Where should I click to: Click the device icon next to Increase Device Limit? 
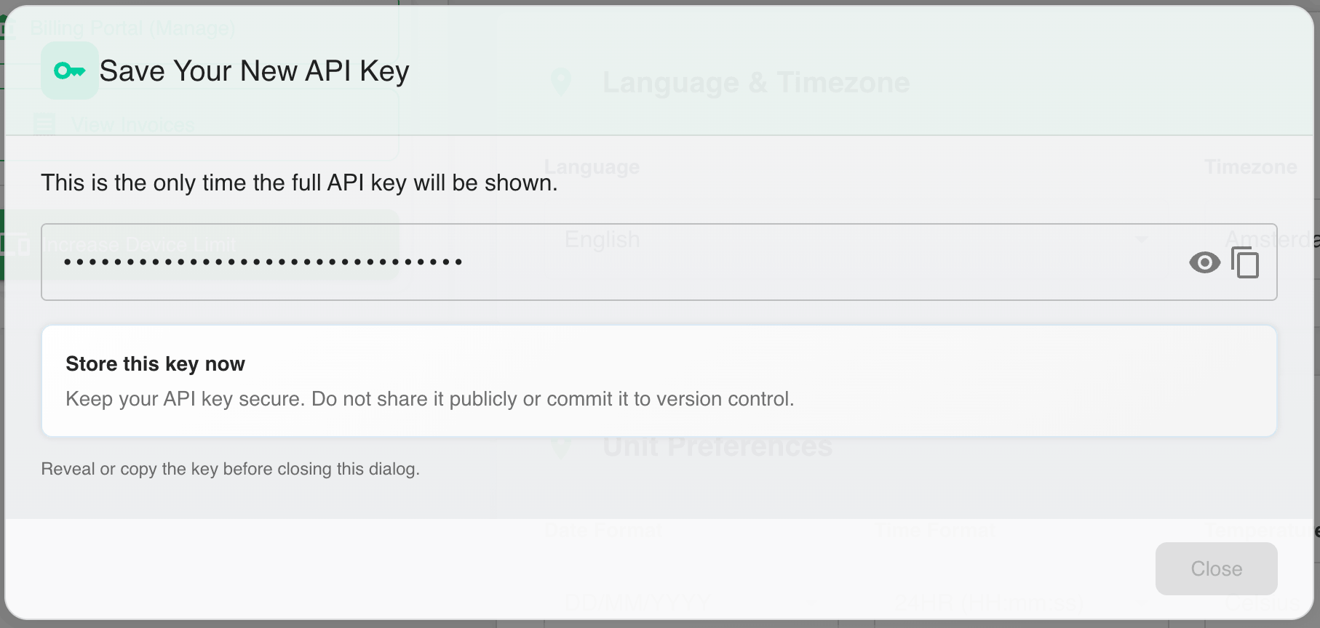(17, 245)
